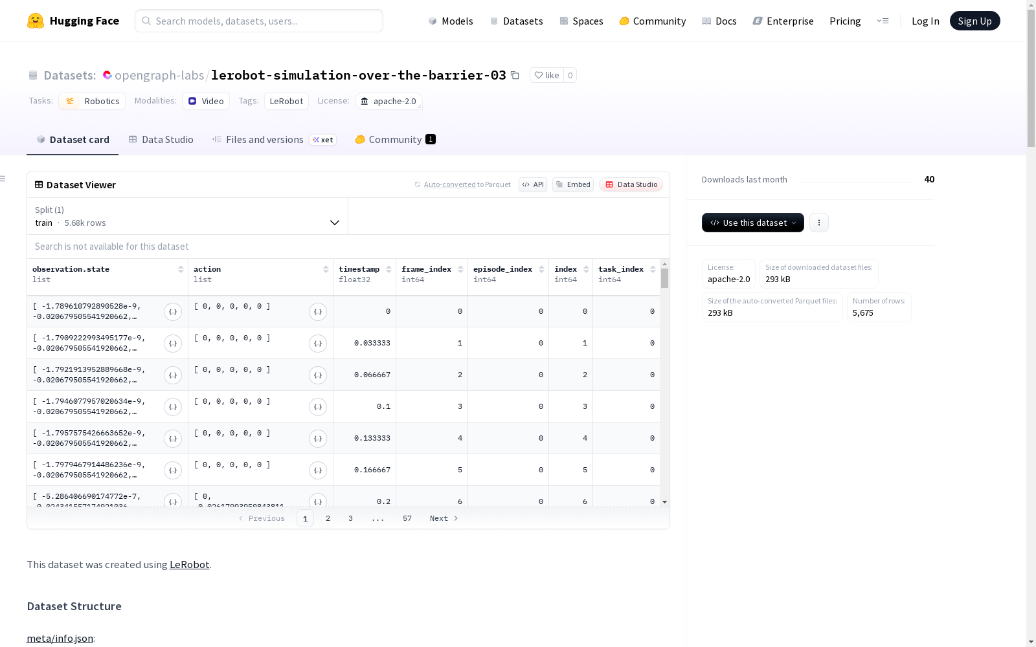Click the Video modality tag
The width and height of the screenshot is (1036, 647).
pyautogui.click(x=206, y=101)
